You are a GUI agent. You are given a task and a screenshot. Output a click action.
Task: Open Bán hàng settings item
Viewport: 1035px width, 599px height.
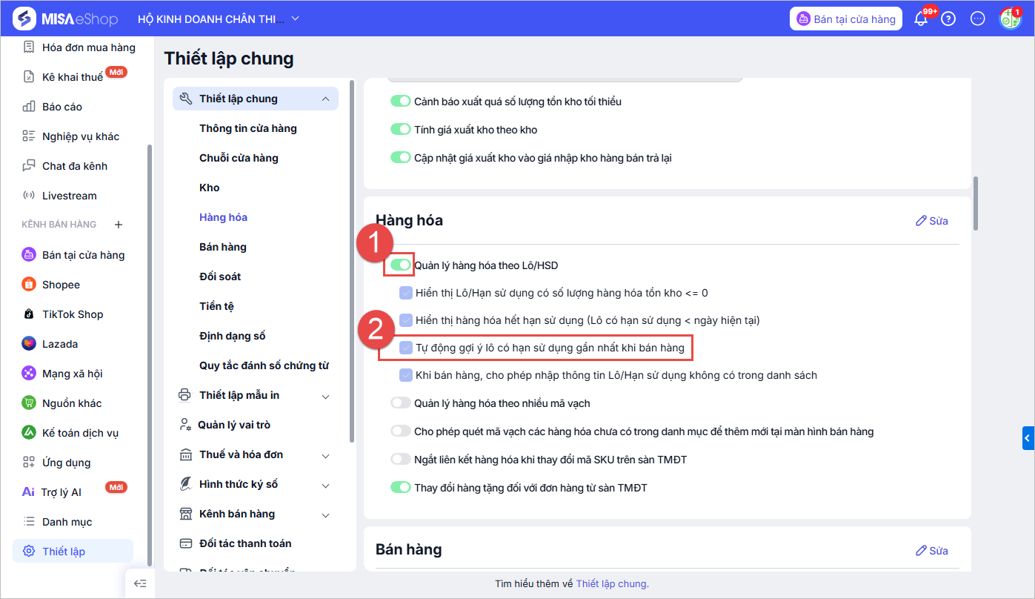click(x=223, y=247)
